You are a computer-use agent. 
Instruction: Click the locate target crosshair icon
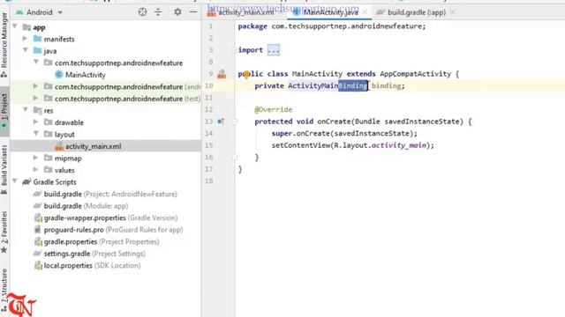coord(142,12)
